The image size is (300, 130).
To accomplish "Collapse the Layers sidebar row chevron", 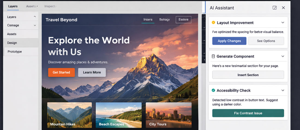I will [x=35, y=17].
